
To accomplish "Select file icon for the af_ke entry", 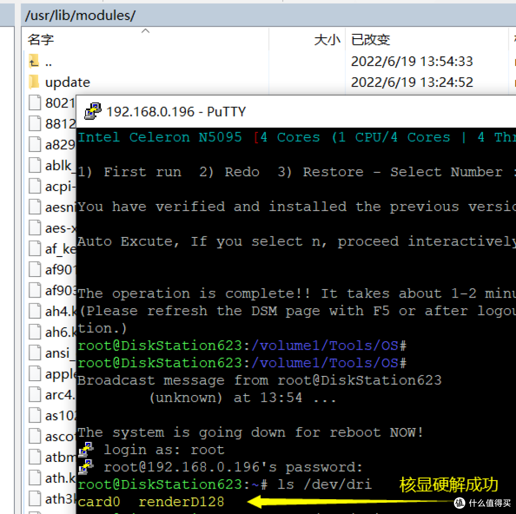I will point(34,248).
